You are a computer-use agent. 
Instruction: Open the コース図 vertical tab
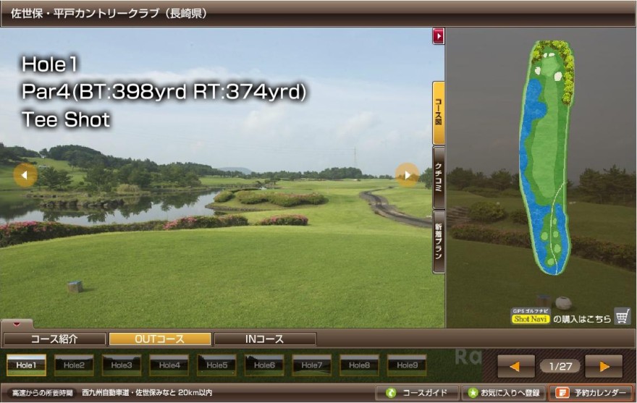[x=439, y=113]
